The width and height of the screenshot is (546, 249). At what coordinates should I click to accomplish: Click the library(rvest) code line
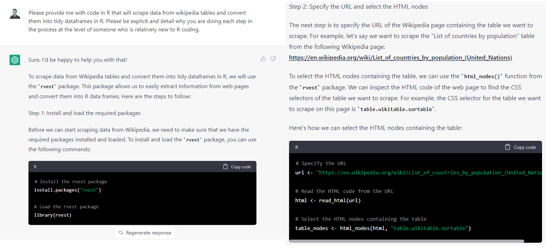coord(53,215)
